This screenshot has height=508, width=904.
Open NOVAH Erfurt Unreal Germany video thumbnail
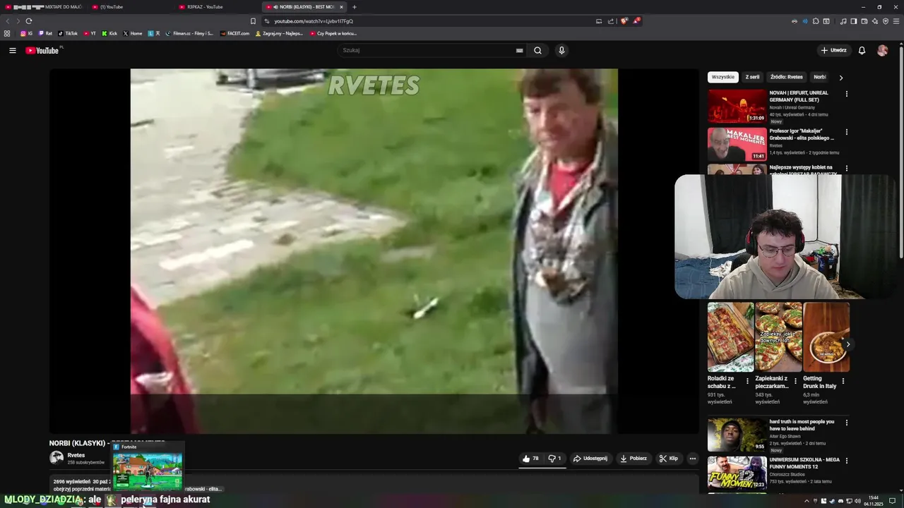(x=737, y=106)
